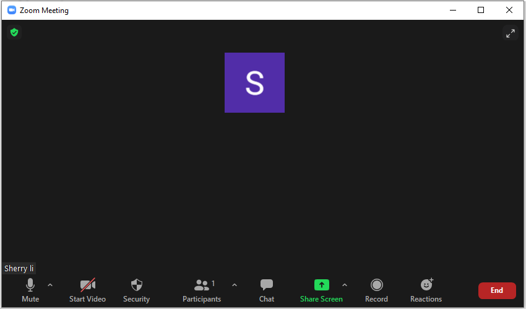Minimize the Zoom Meeting window

pos(453,10)
